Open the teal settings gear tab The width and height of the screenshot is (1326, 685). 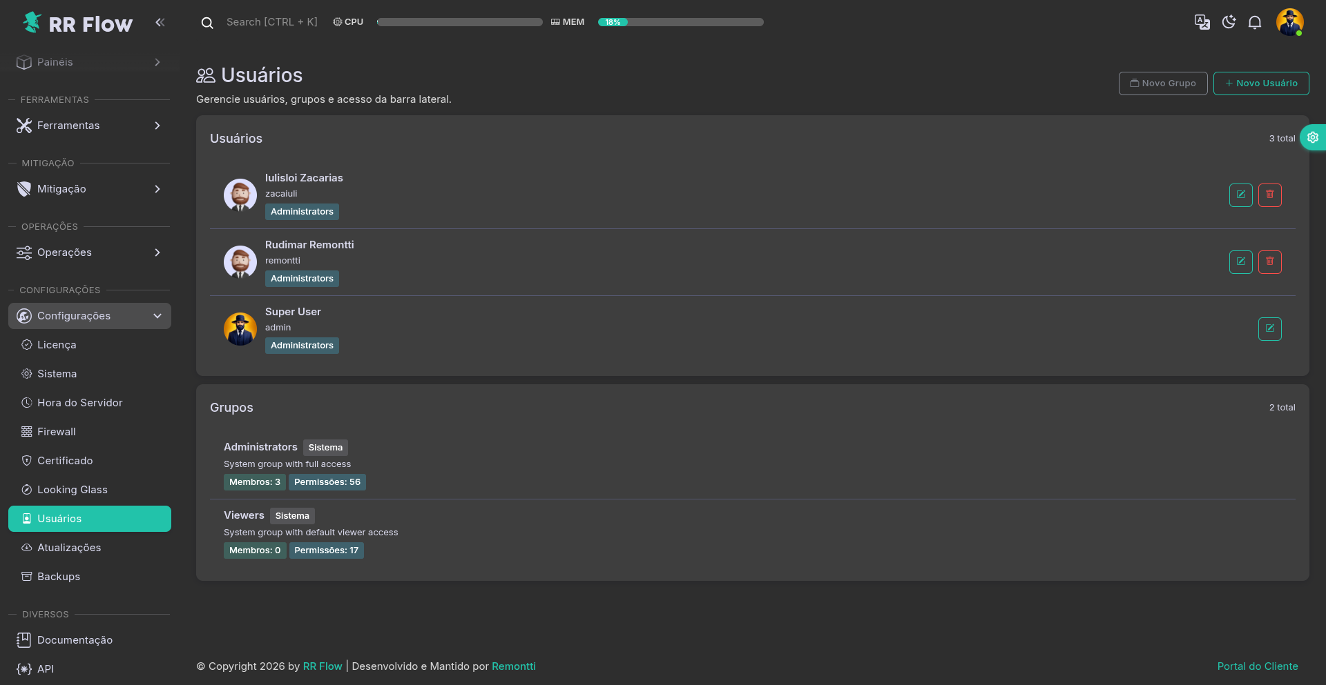click(1312, 137)
